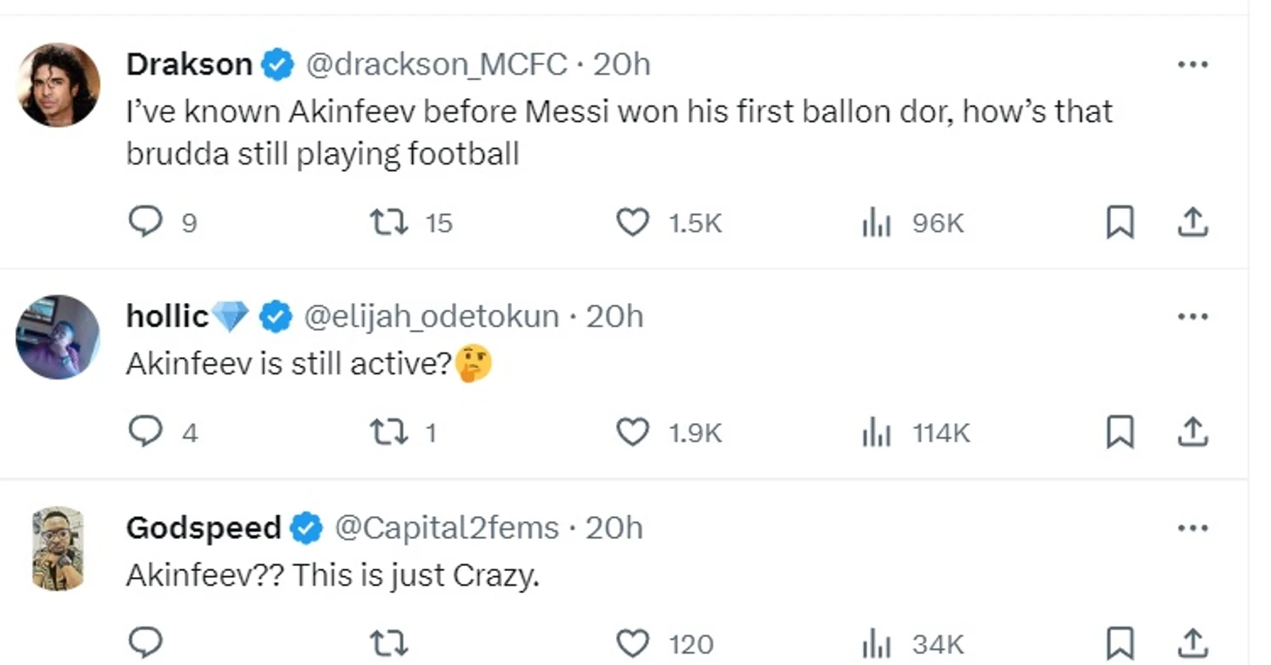Bookmark hollic's tweet
Screen dimensions: 1271x665
pyautogui.click(x=1120, y=432)
